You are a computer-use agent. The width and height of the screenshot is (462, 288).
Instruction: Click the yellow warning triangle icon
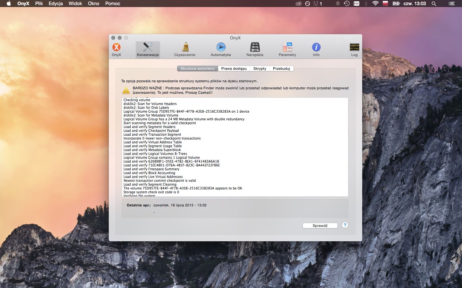126,90
